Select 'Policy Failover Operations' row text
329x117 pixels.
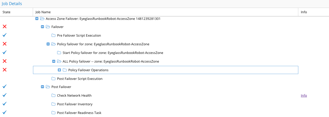(x=88, y=70)
